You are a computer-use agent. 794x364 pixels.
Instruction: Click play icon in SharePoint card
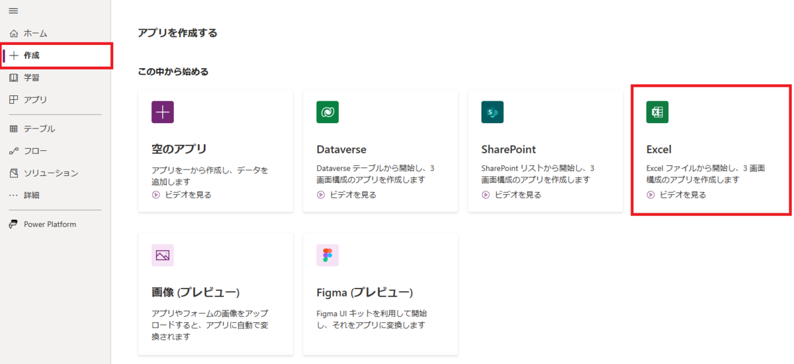485,195
